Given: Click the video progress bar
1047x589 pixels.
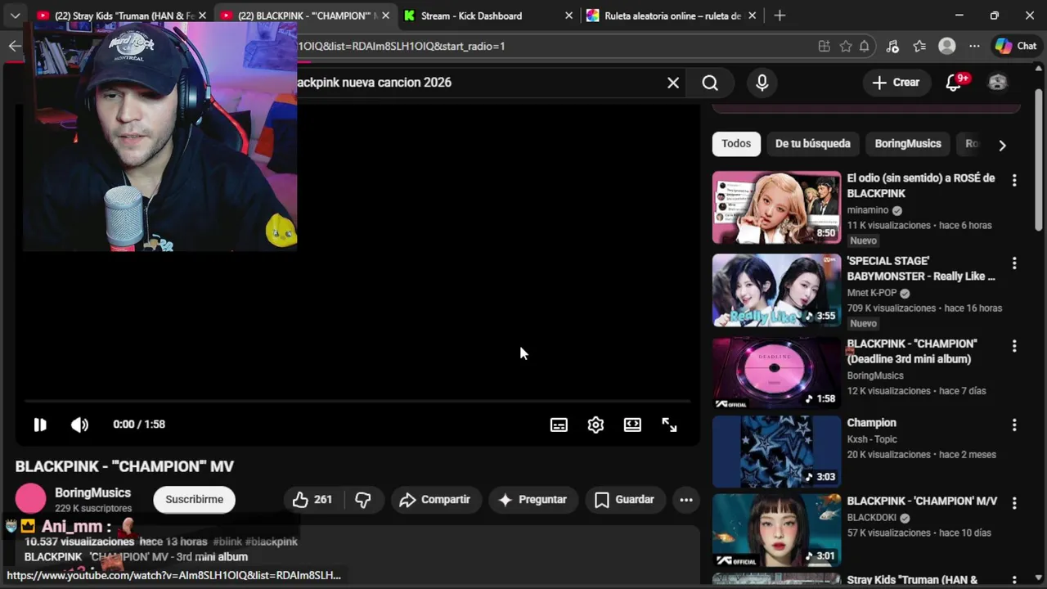Looking at the screenshot, I should coord(357,401).
